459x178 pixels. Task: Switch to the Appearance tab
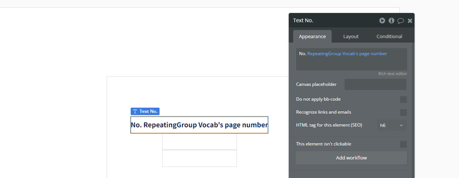[x=313, y=36]
